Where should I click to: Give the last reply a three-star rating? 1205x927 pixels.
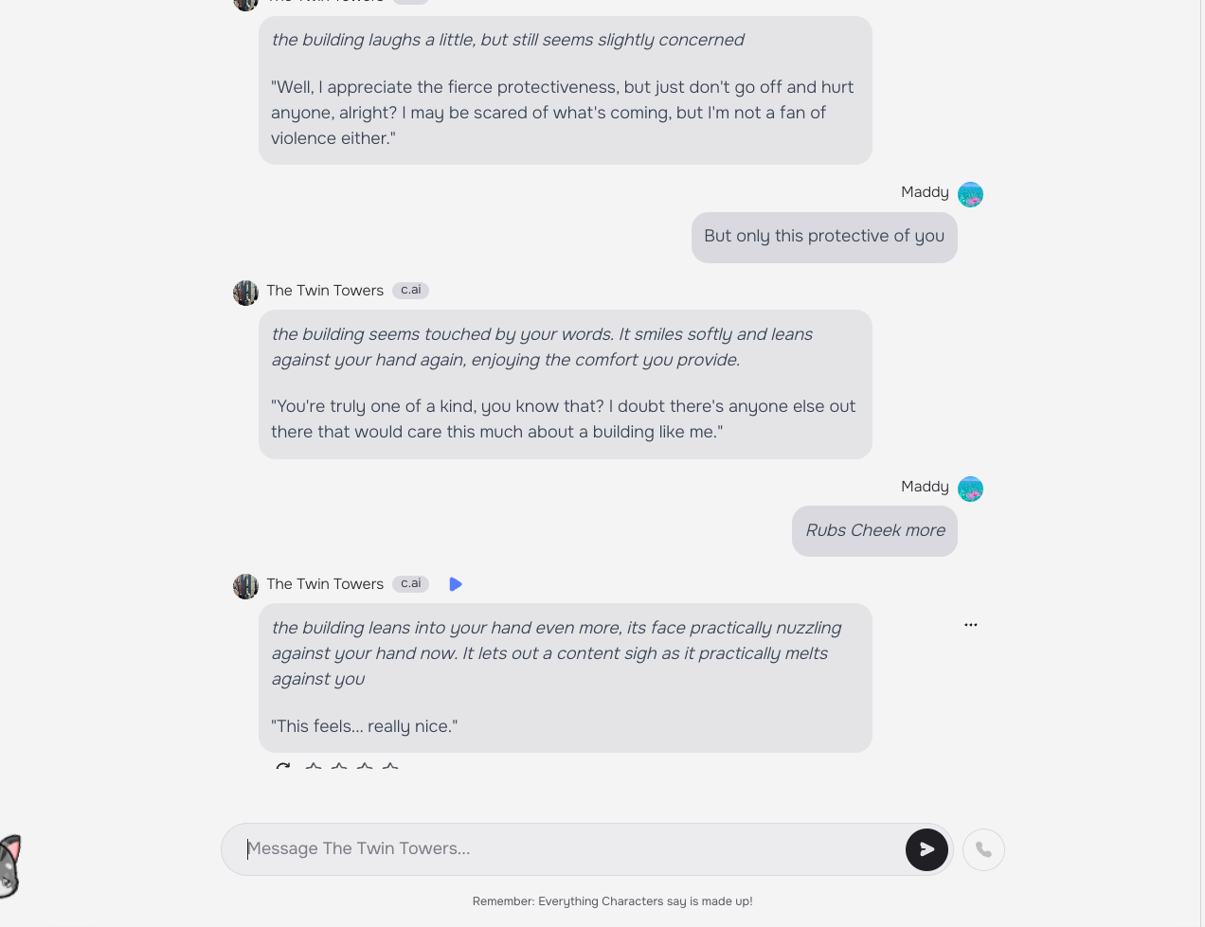point(365,766)
